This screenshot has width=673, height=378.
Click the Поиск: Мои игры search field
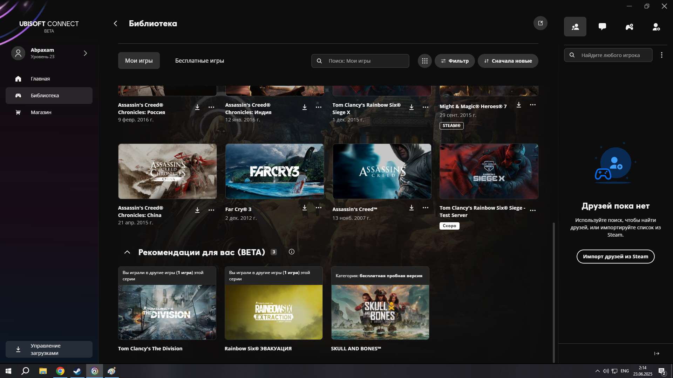coord(360,61)
